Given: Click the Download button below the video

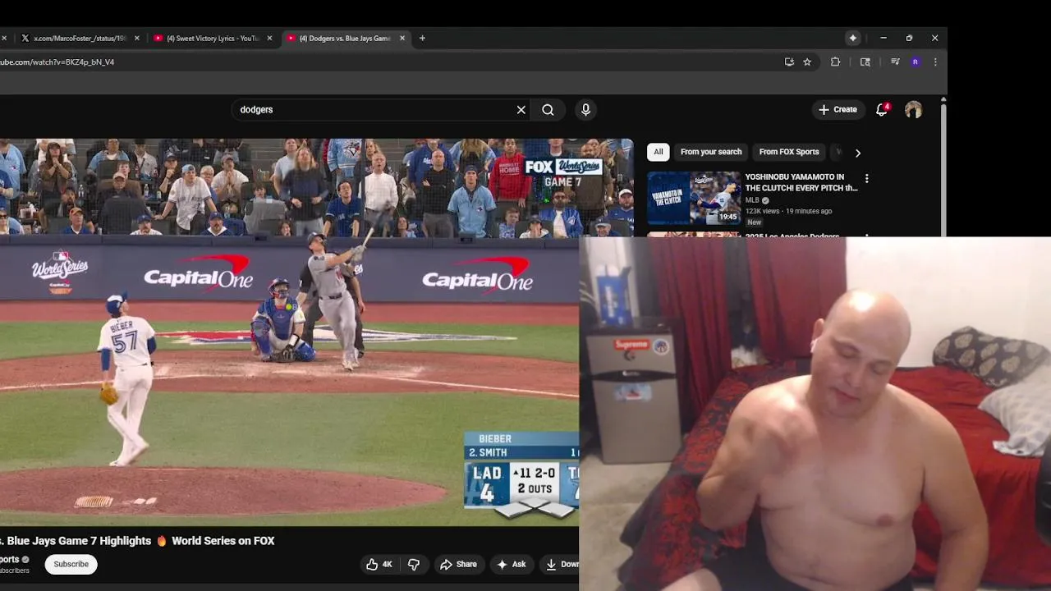Looking at the screenshot, I should pyautogui.click(x=561, y=564).
